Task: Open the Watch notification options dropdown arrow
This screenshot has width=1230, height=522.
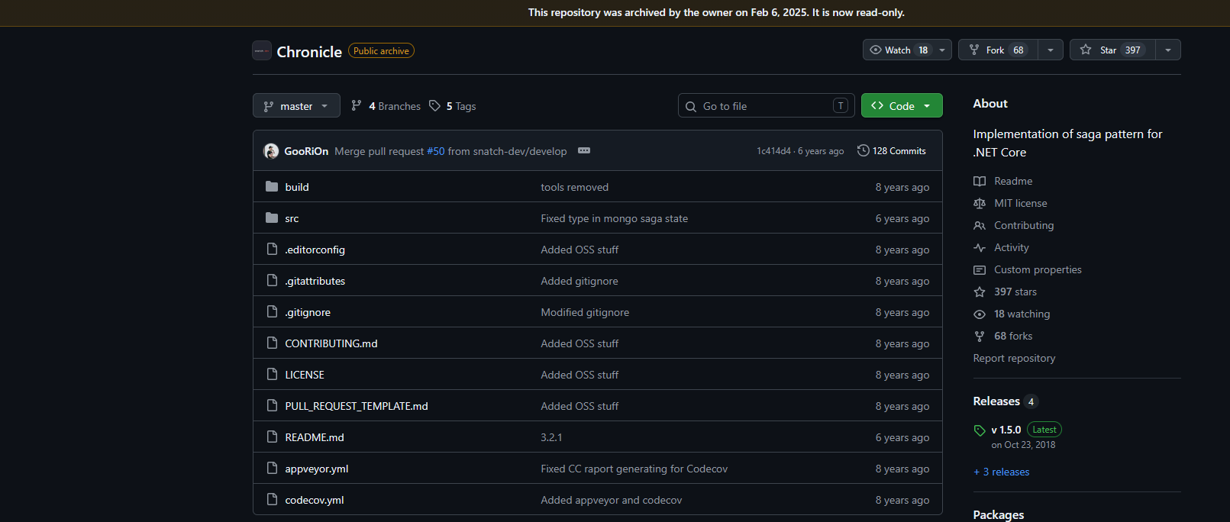Action: click(x=942, y=50)
